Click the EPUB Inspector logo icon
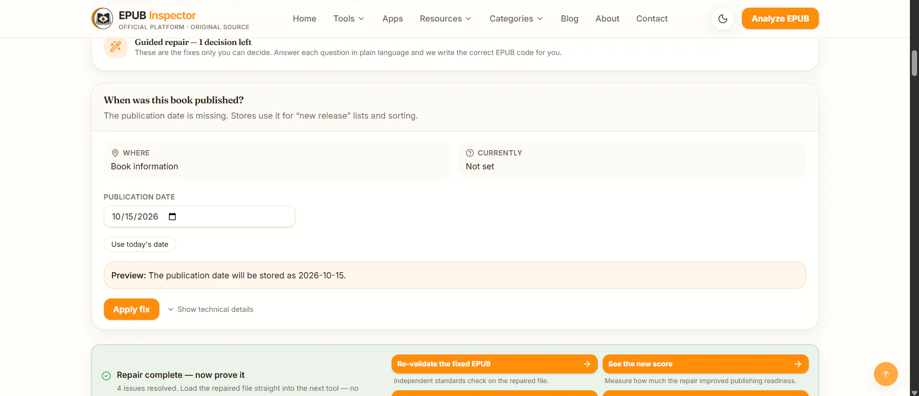This screenshot has width=919, height=396. coord(102,19)
